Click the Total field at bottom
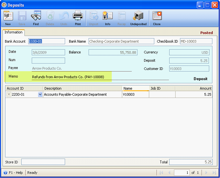 (x=191, y=162)
